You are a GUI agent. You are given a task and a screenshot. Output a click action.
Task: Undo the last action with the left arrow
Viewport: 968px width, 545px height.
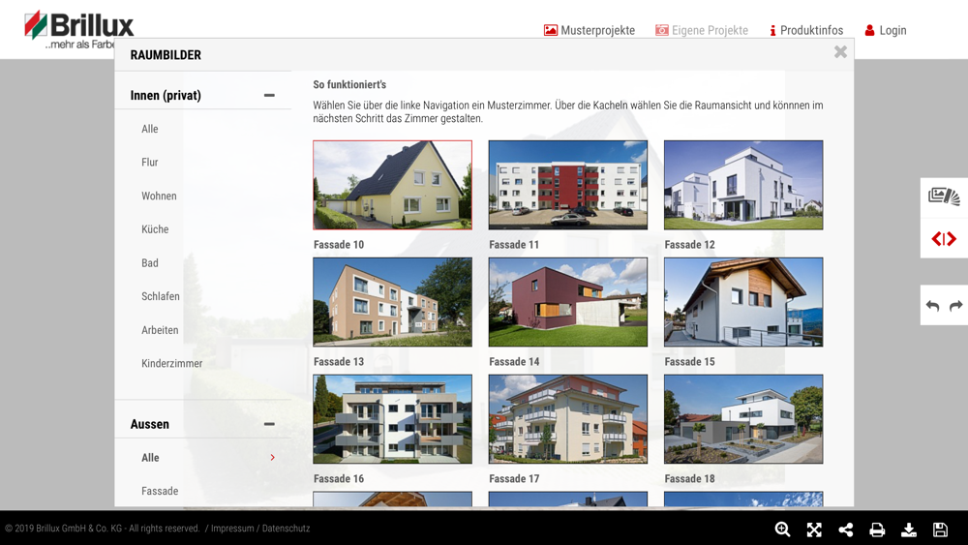(933, 306)
